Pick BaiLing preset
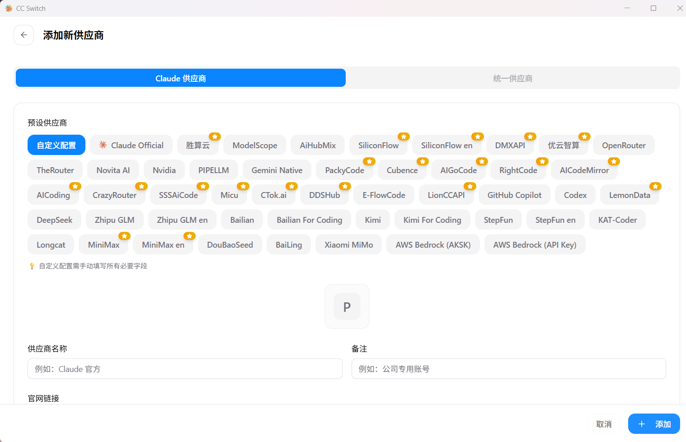Screen dimensions: 686x442 coord(289,245)
